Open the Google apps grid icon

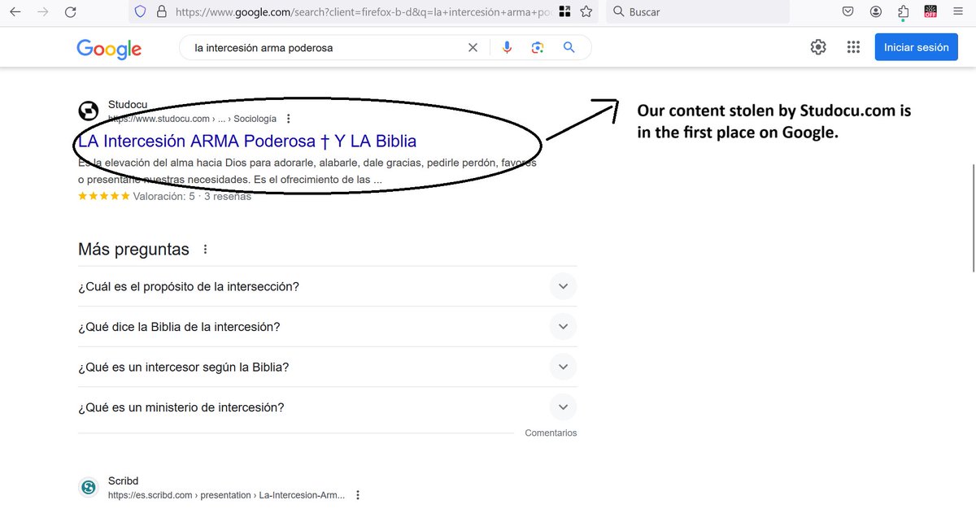coord(853,47)
